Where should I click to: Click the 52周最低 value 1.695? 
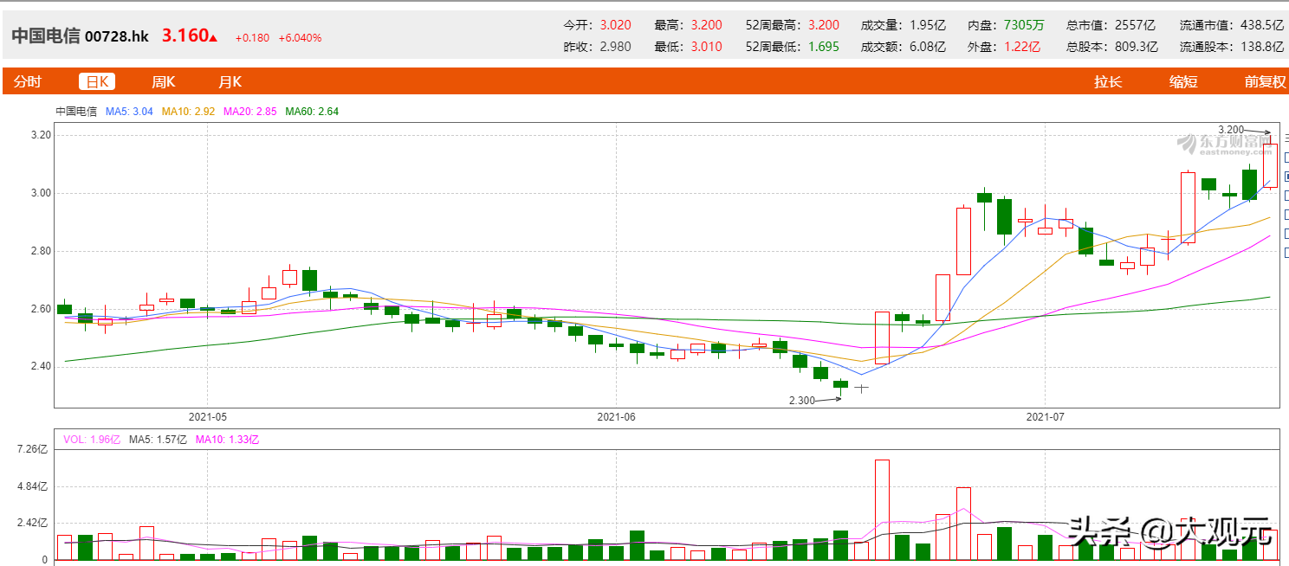coord(824,47)
